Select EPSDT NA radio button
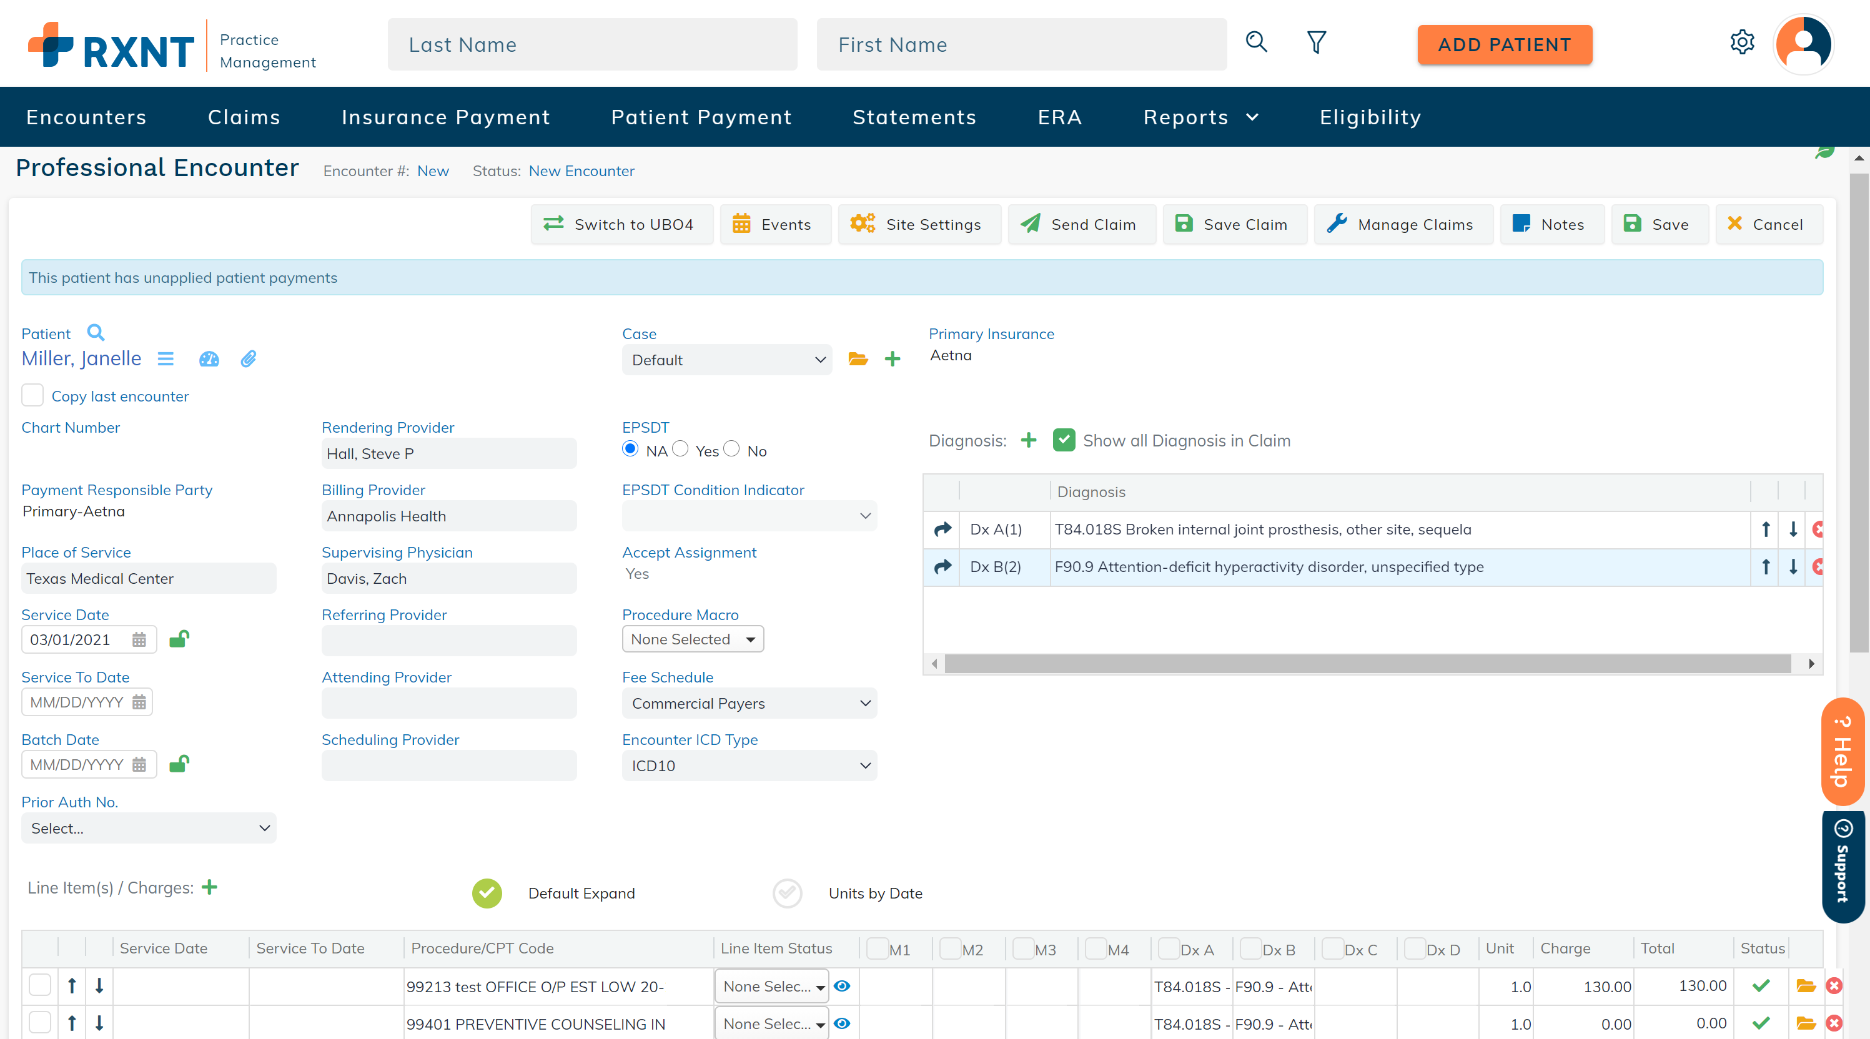 pyautogui.click(x=630, y=449)
